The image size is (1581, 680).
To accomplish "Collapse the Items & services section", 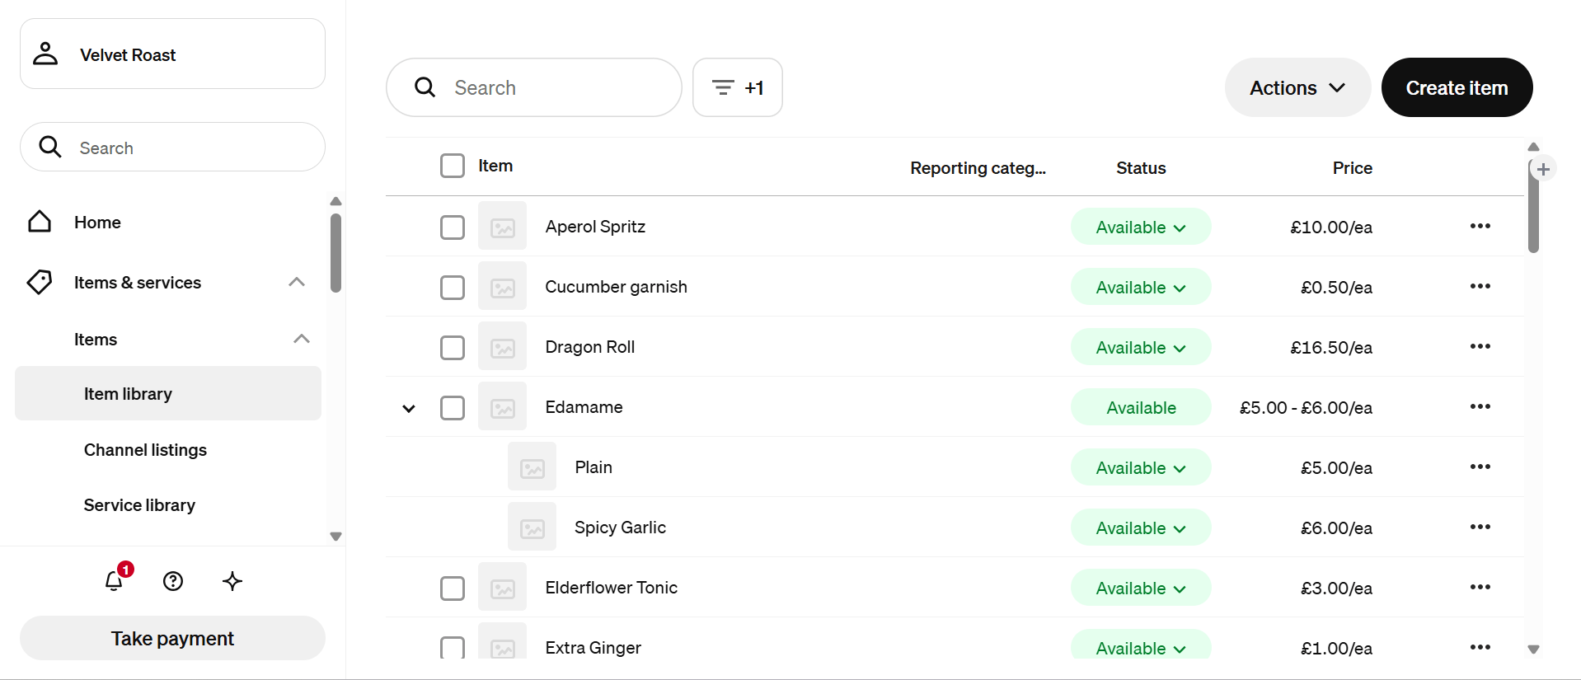I will click(x=297, y=282).
